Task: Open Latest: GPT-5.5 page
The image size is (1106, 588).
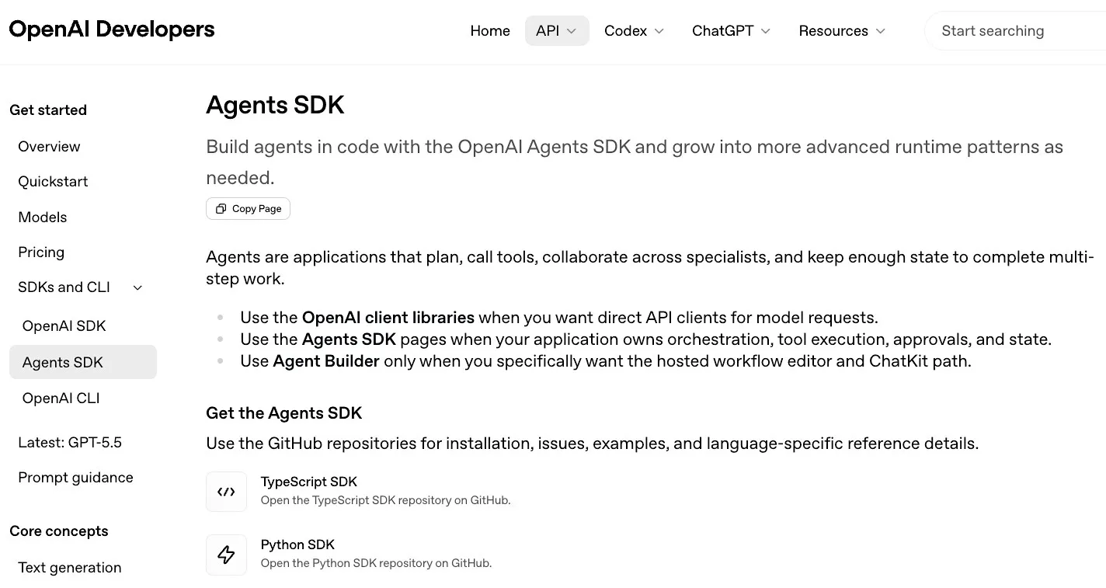Action: click(70, 442)
